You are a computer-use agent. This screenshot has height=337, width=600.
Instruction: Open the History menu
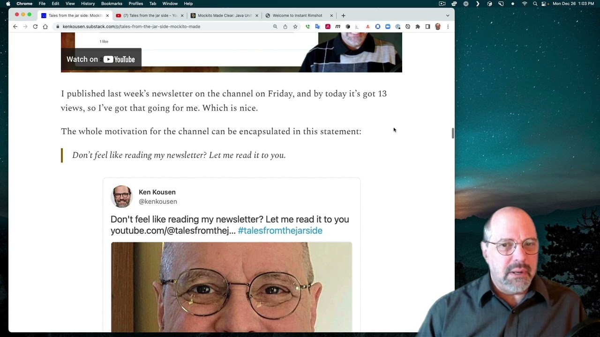tap(88, 3)
